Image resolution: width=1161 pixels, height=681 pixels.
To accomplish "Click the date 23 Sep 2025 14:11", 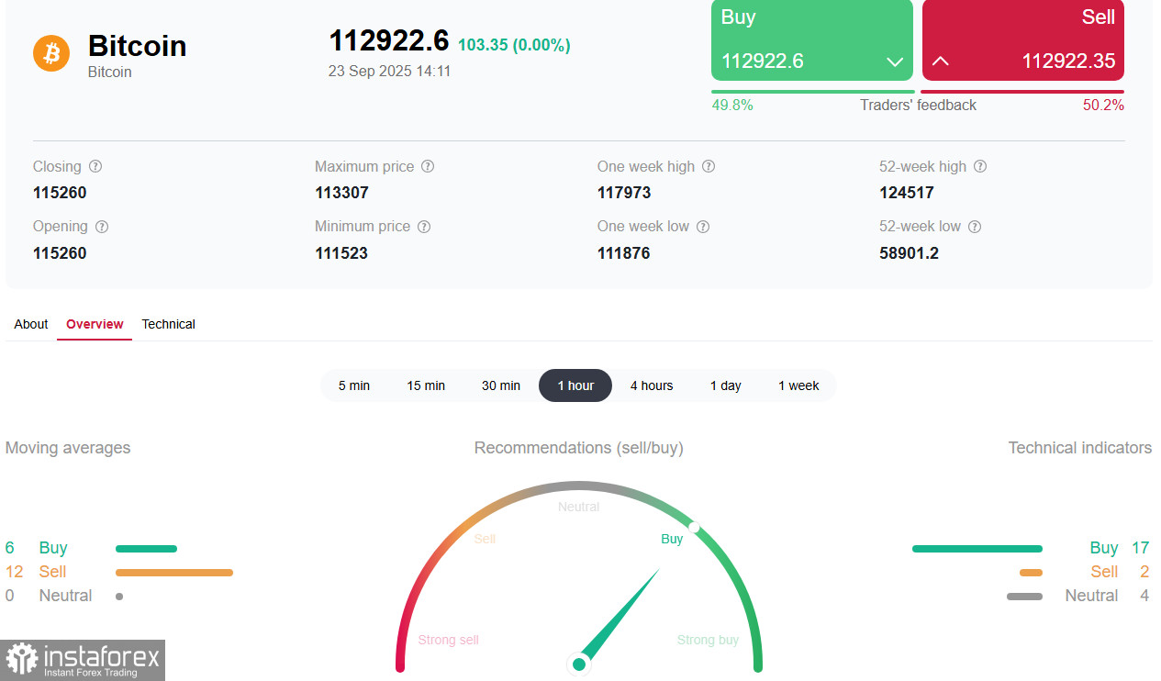I will (x=390, y=72).
